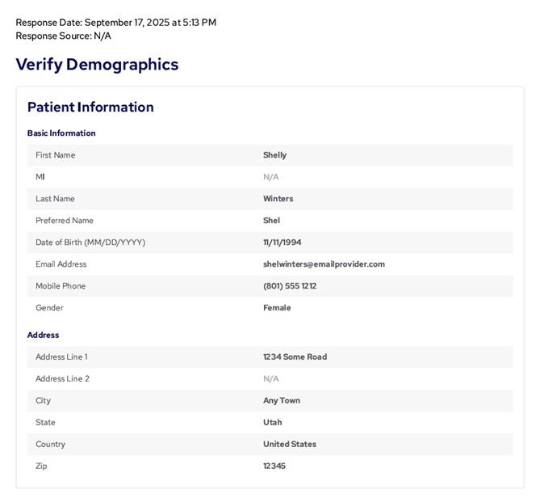
Task: Select the state value Utah
Action: click(273, 423)
